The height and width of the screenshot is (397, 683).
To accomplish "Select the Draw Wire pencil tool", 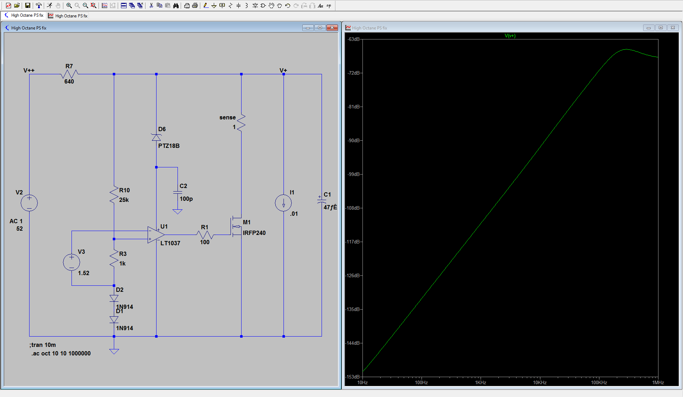I will 206,5.
